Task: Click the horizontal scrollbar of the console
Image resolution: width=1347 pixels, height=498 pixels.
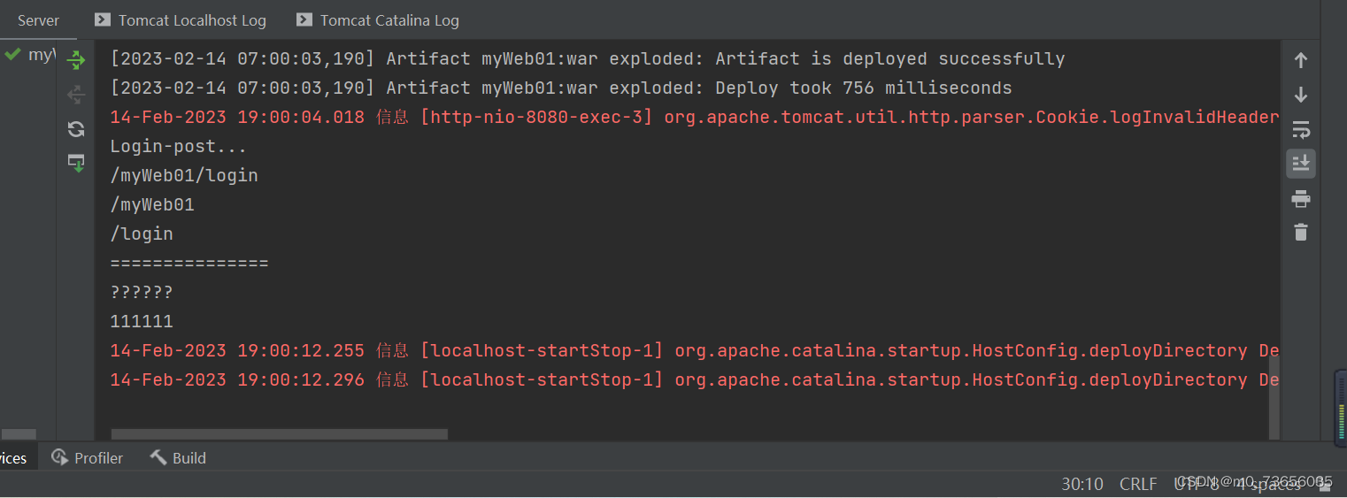Action: point(280,433)
